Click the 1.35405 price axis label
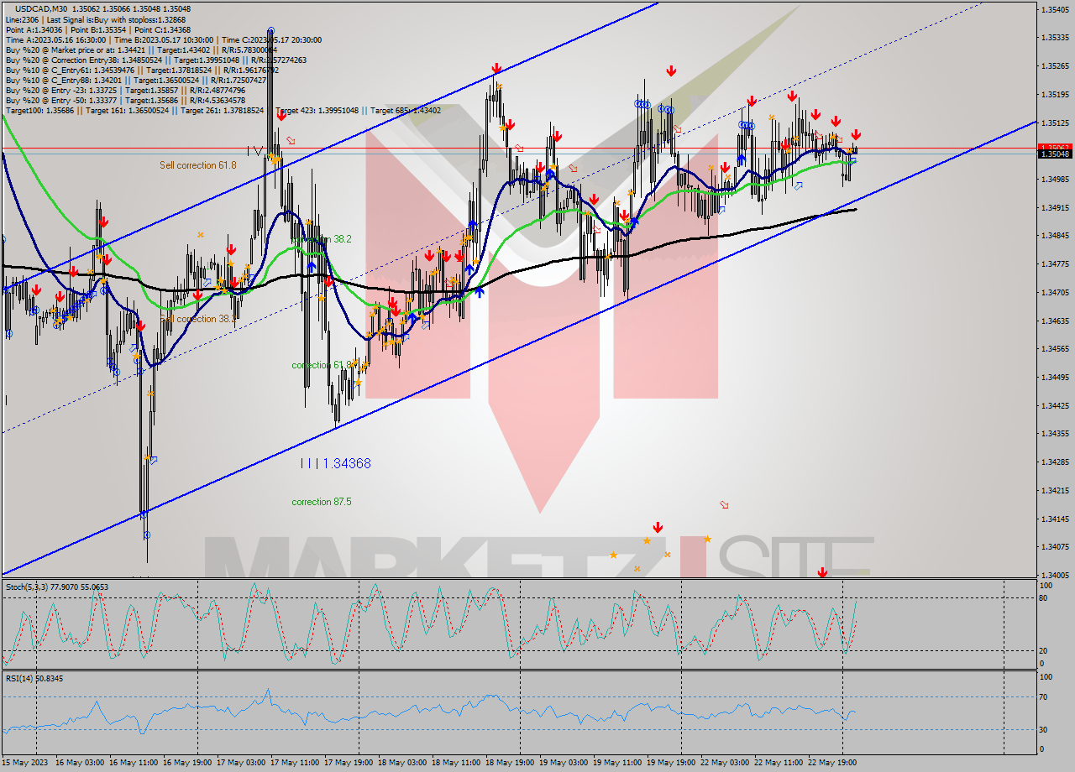 [x=1055, y=9]
